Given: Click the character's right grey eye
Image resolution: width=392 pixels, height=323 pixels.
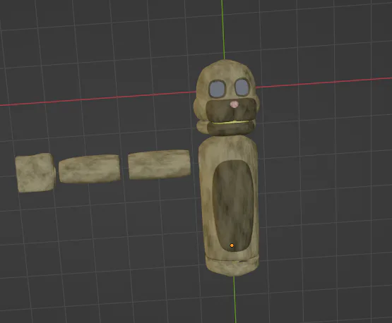Looking at the screenshot, I should (242, 87).
